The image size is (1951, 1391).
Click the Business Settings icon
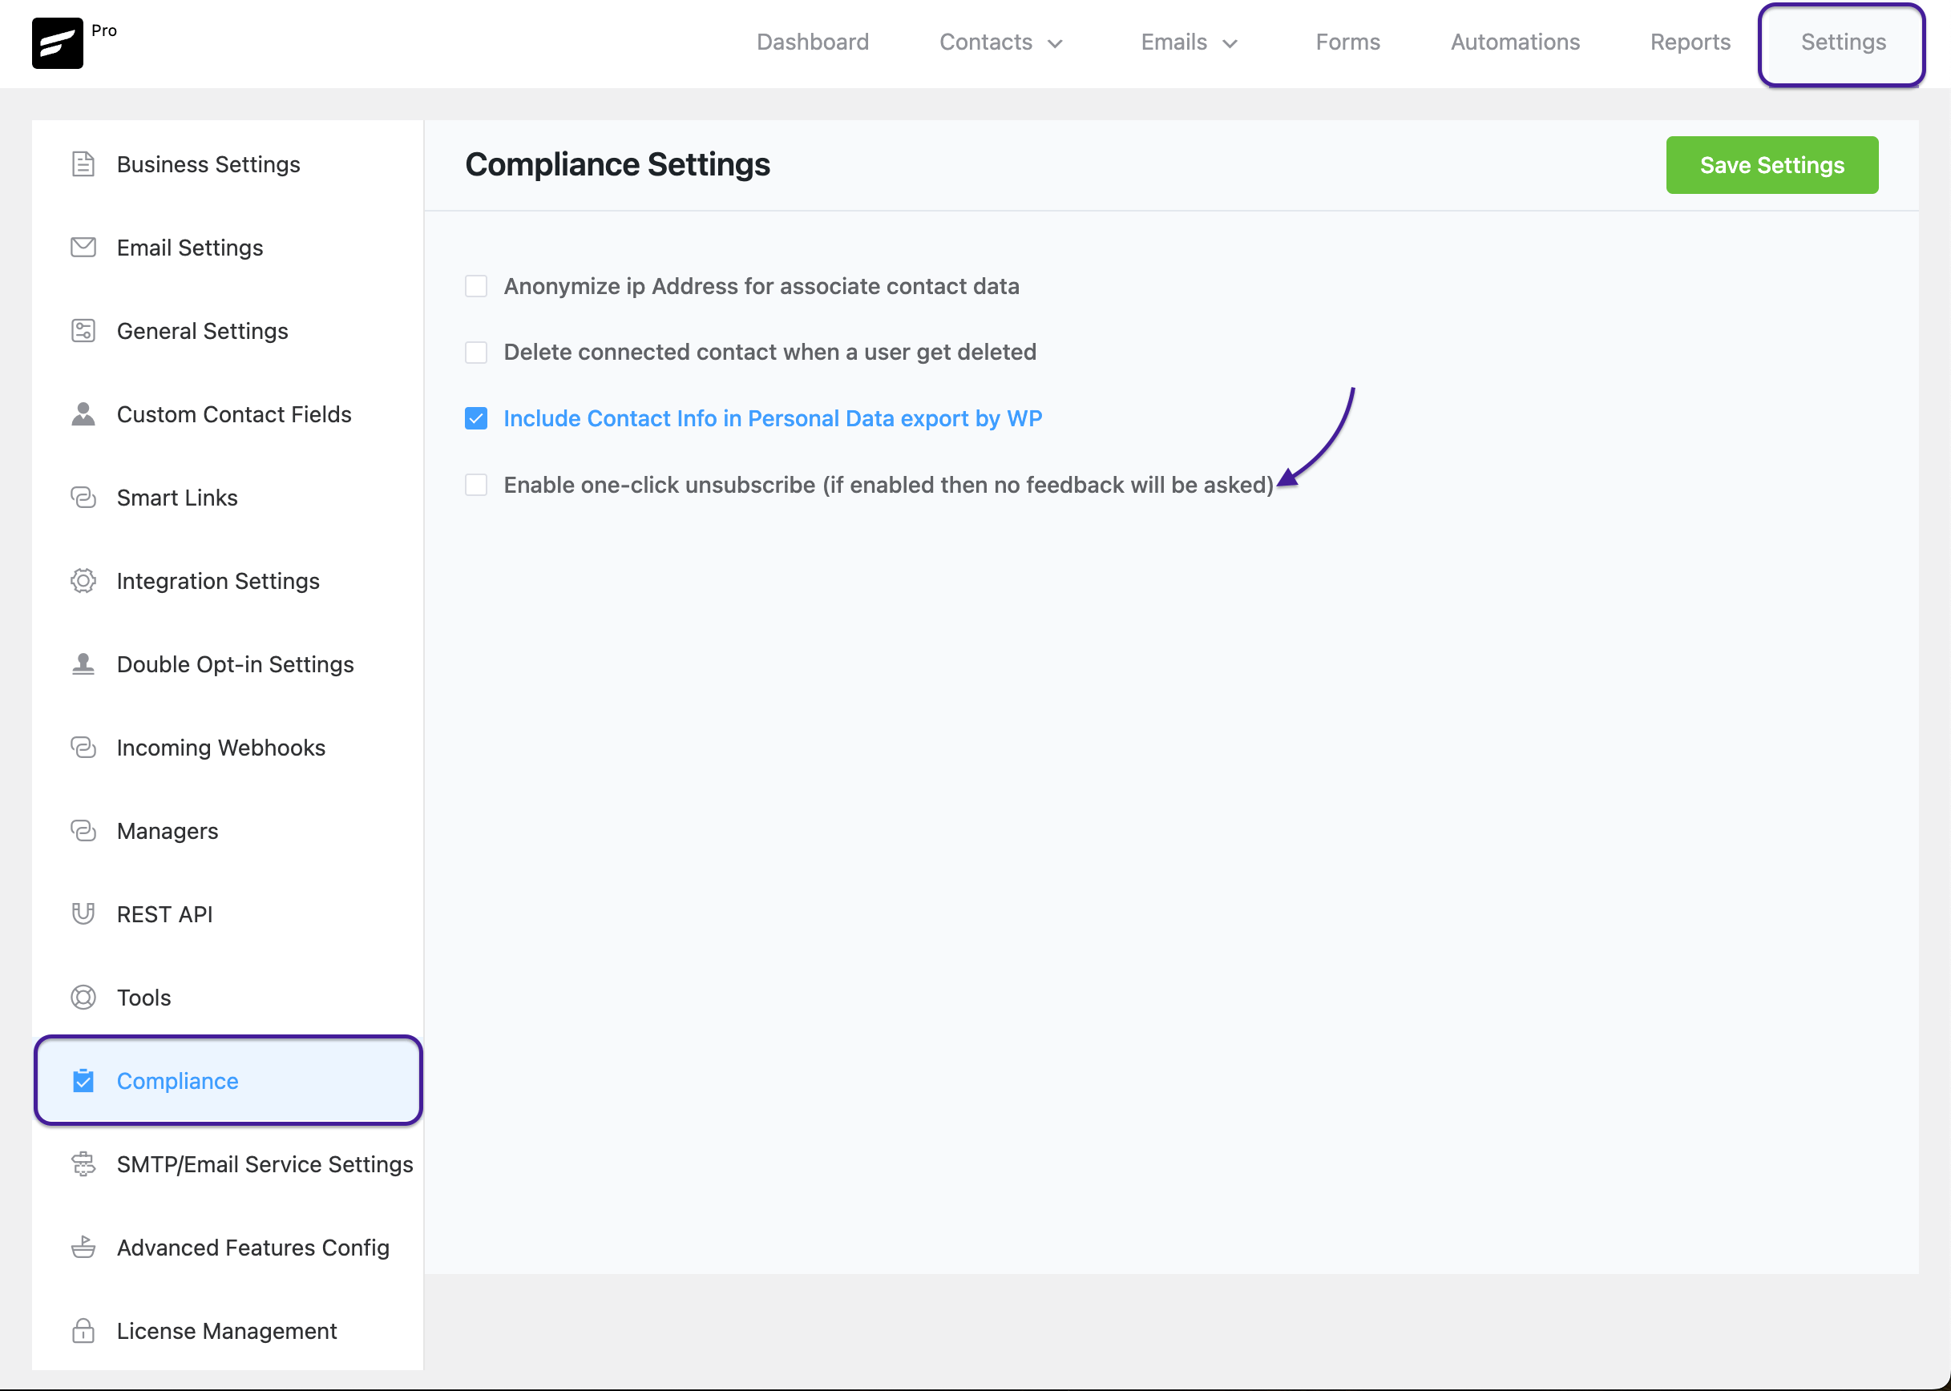click(83, 163)
